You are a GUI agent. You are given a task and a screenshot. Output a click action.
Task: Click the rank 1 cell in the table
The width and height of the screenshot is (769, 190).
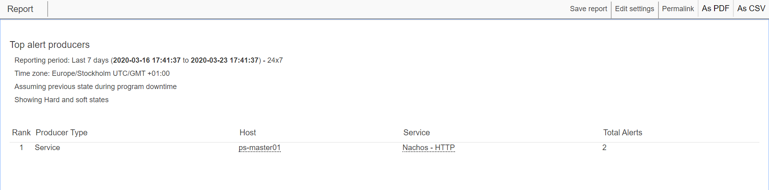(21, 148)
